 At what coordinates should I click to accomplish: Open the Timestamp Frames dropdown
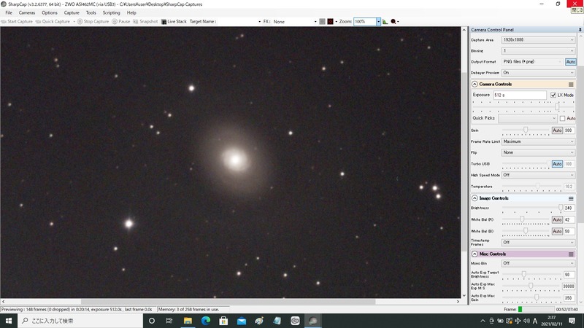click(538, 243)
